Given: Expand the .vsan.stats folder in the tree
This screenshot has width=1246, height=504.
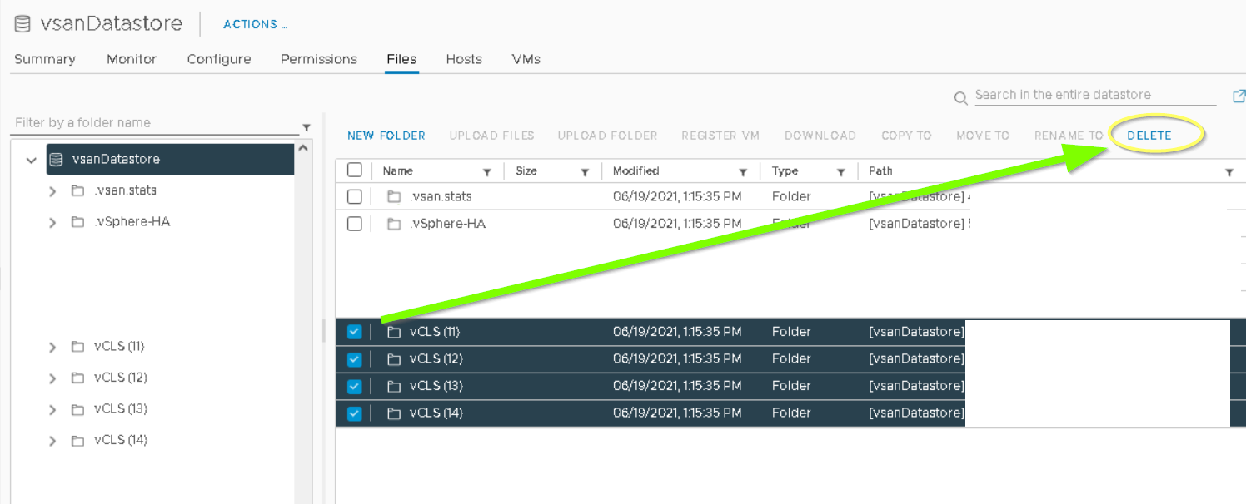Looking at the screenshot, I should pos(52,191).
